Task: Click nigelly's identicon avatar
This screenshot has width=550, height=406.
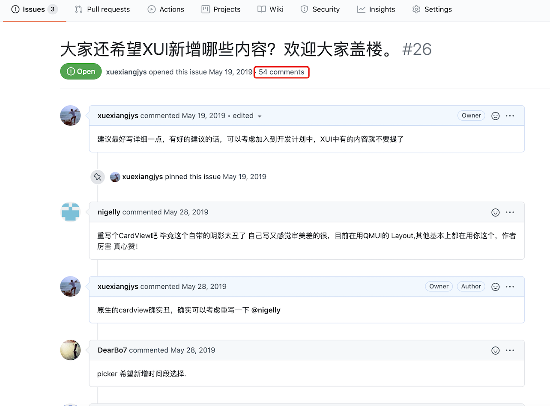Action: [71, 212]
